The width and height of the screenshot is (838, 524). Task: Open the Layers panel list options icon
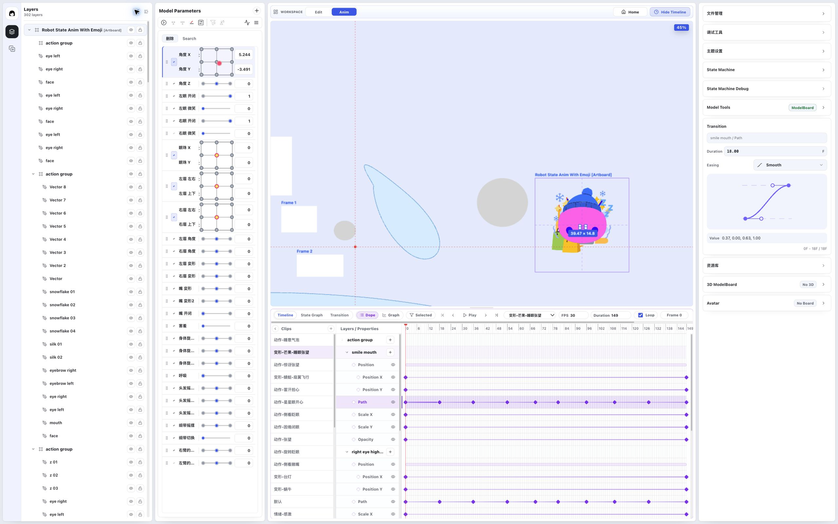tap(146, 12)
